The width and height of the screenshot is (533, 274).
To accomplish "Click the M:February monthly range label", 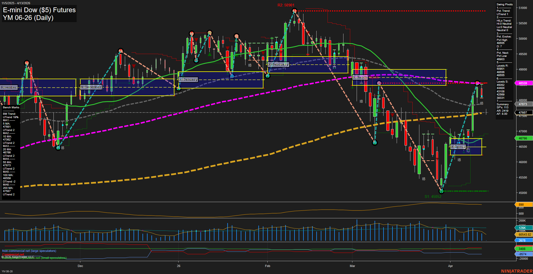I will tap(279, 64).
